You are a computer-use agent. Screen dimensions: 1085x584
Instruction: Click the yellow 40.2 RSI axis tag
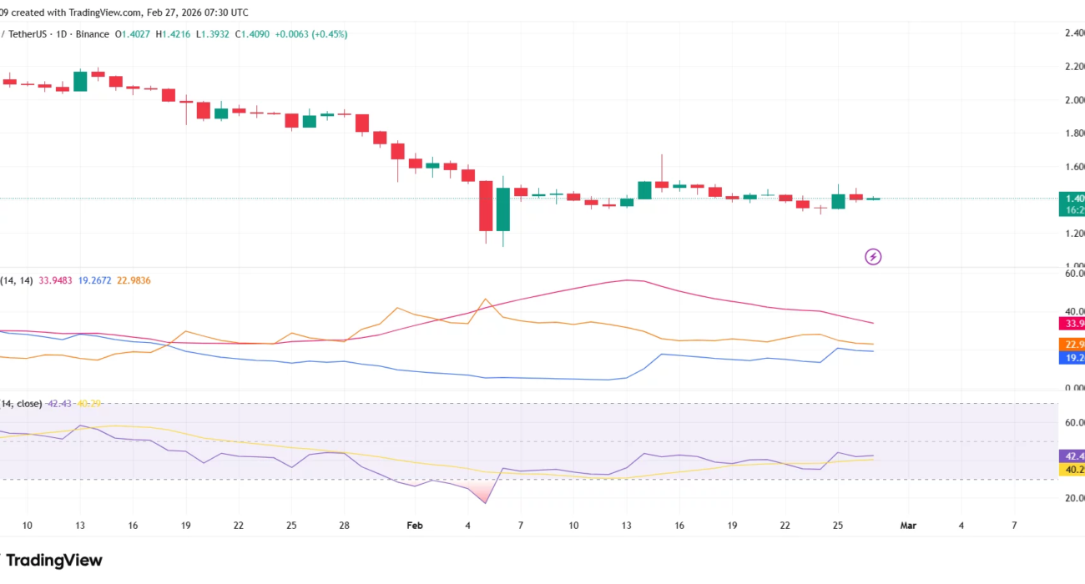point(1072,470)
